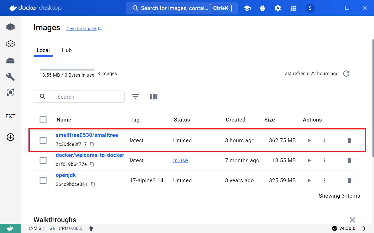Click the add extensions plus icon
The image size is (374, 233).
click(11, 137)
